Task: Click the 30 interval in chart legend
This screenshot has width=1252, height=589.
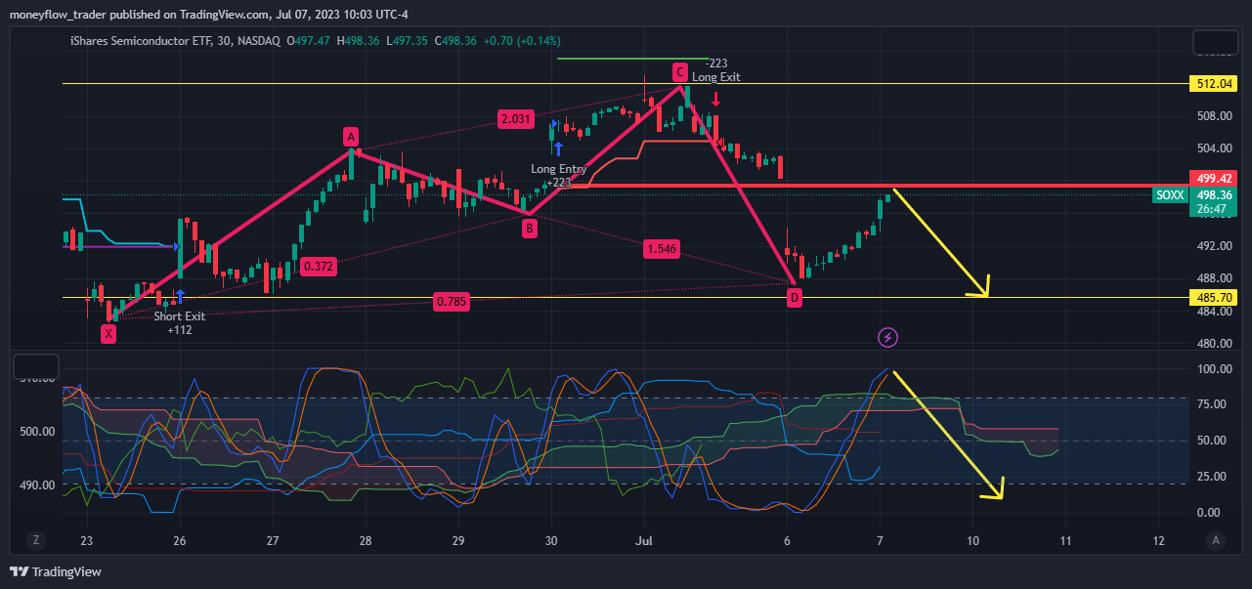Action: click(x=235, y=40)
